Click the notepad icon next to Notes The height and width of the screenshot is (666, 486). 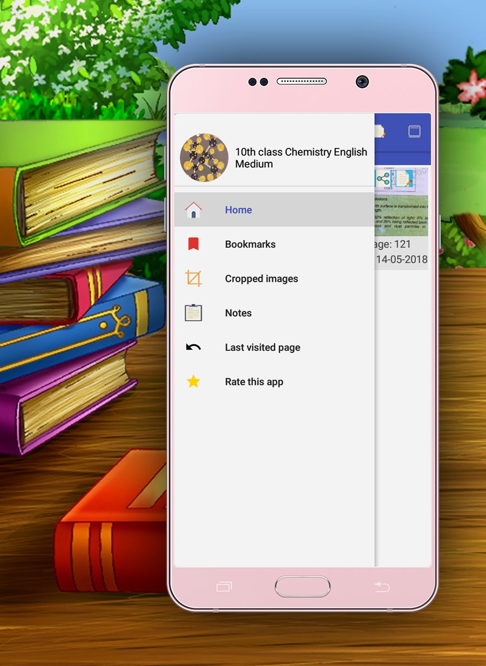[193, 313]
